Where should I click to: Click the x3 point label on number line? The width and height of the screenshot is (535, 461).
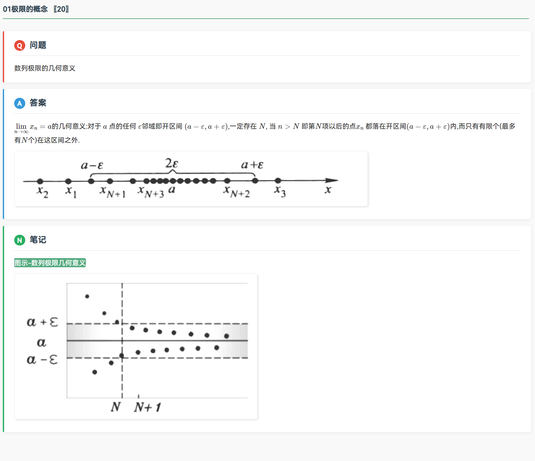coord(280,191)
